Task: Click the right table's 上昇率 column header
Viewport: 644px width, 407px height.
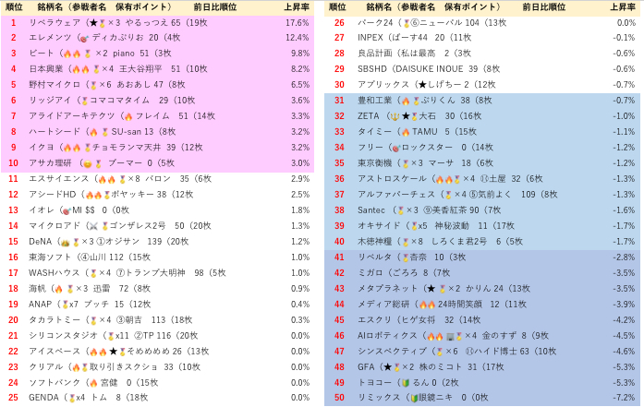Action: (x=623, y=7)
